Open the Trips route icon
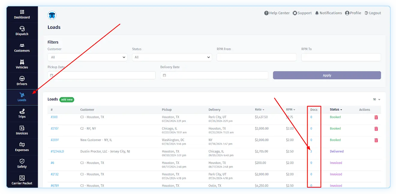 tap(22, 111)
